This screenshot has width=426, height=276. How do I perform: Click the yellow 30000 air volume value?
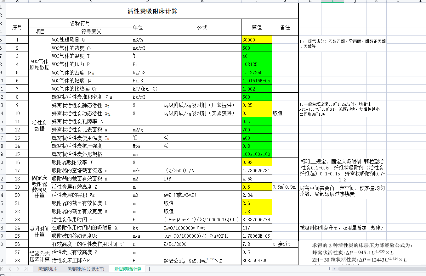(x=257, y=40)
